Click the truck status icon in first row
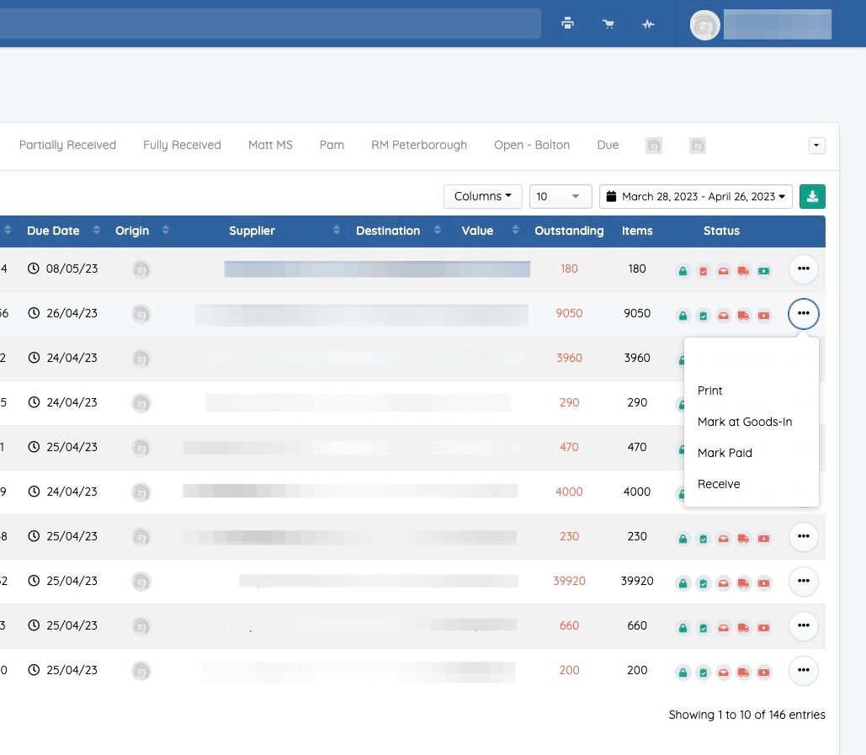 click(743, 271)
